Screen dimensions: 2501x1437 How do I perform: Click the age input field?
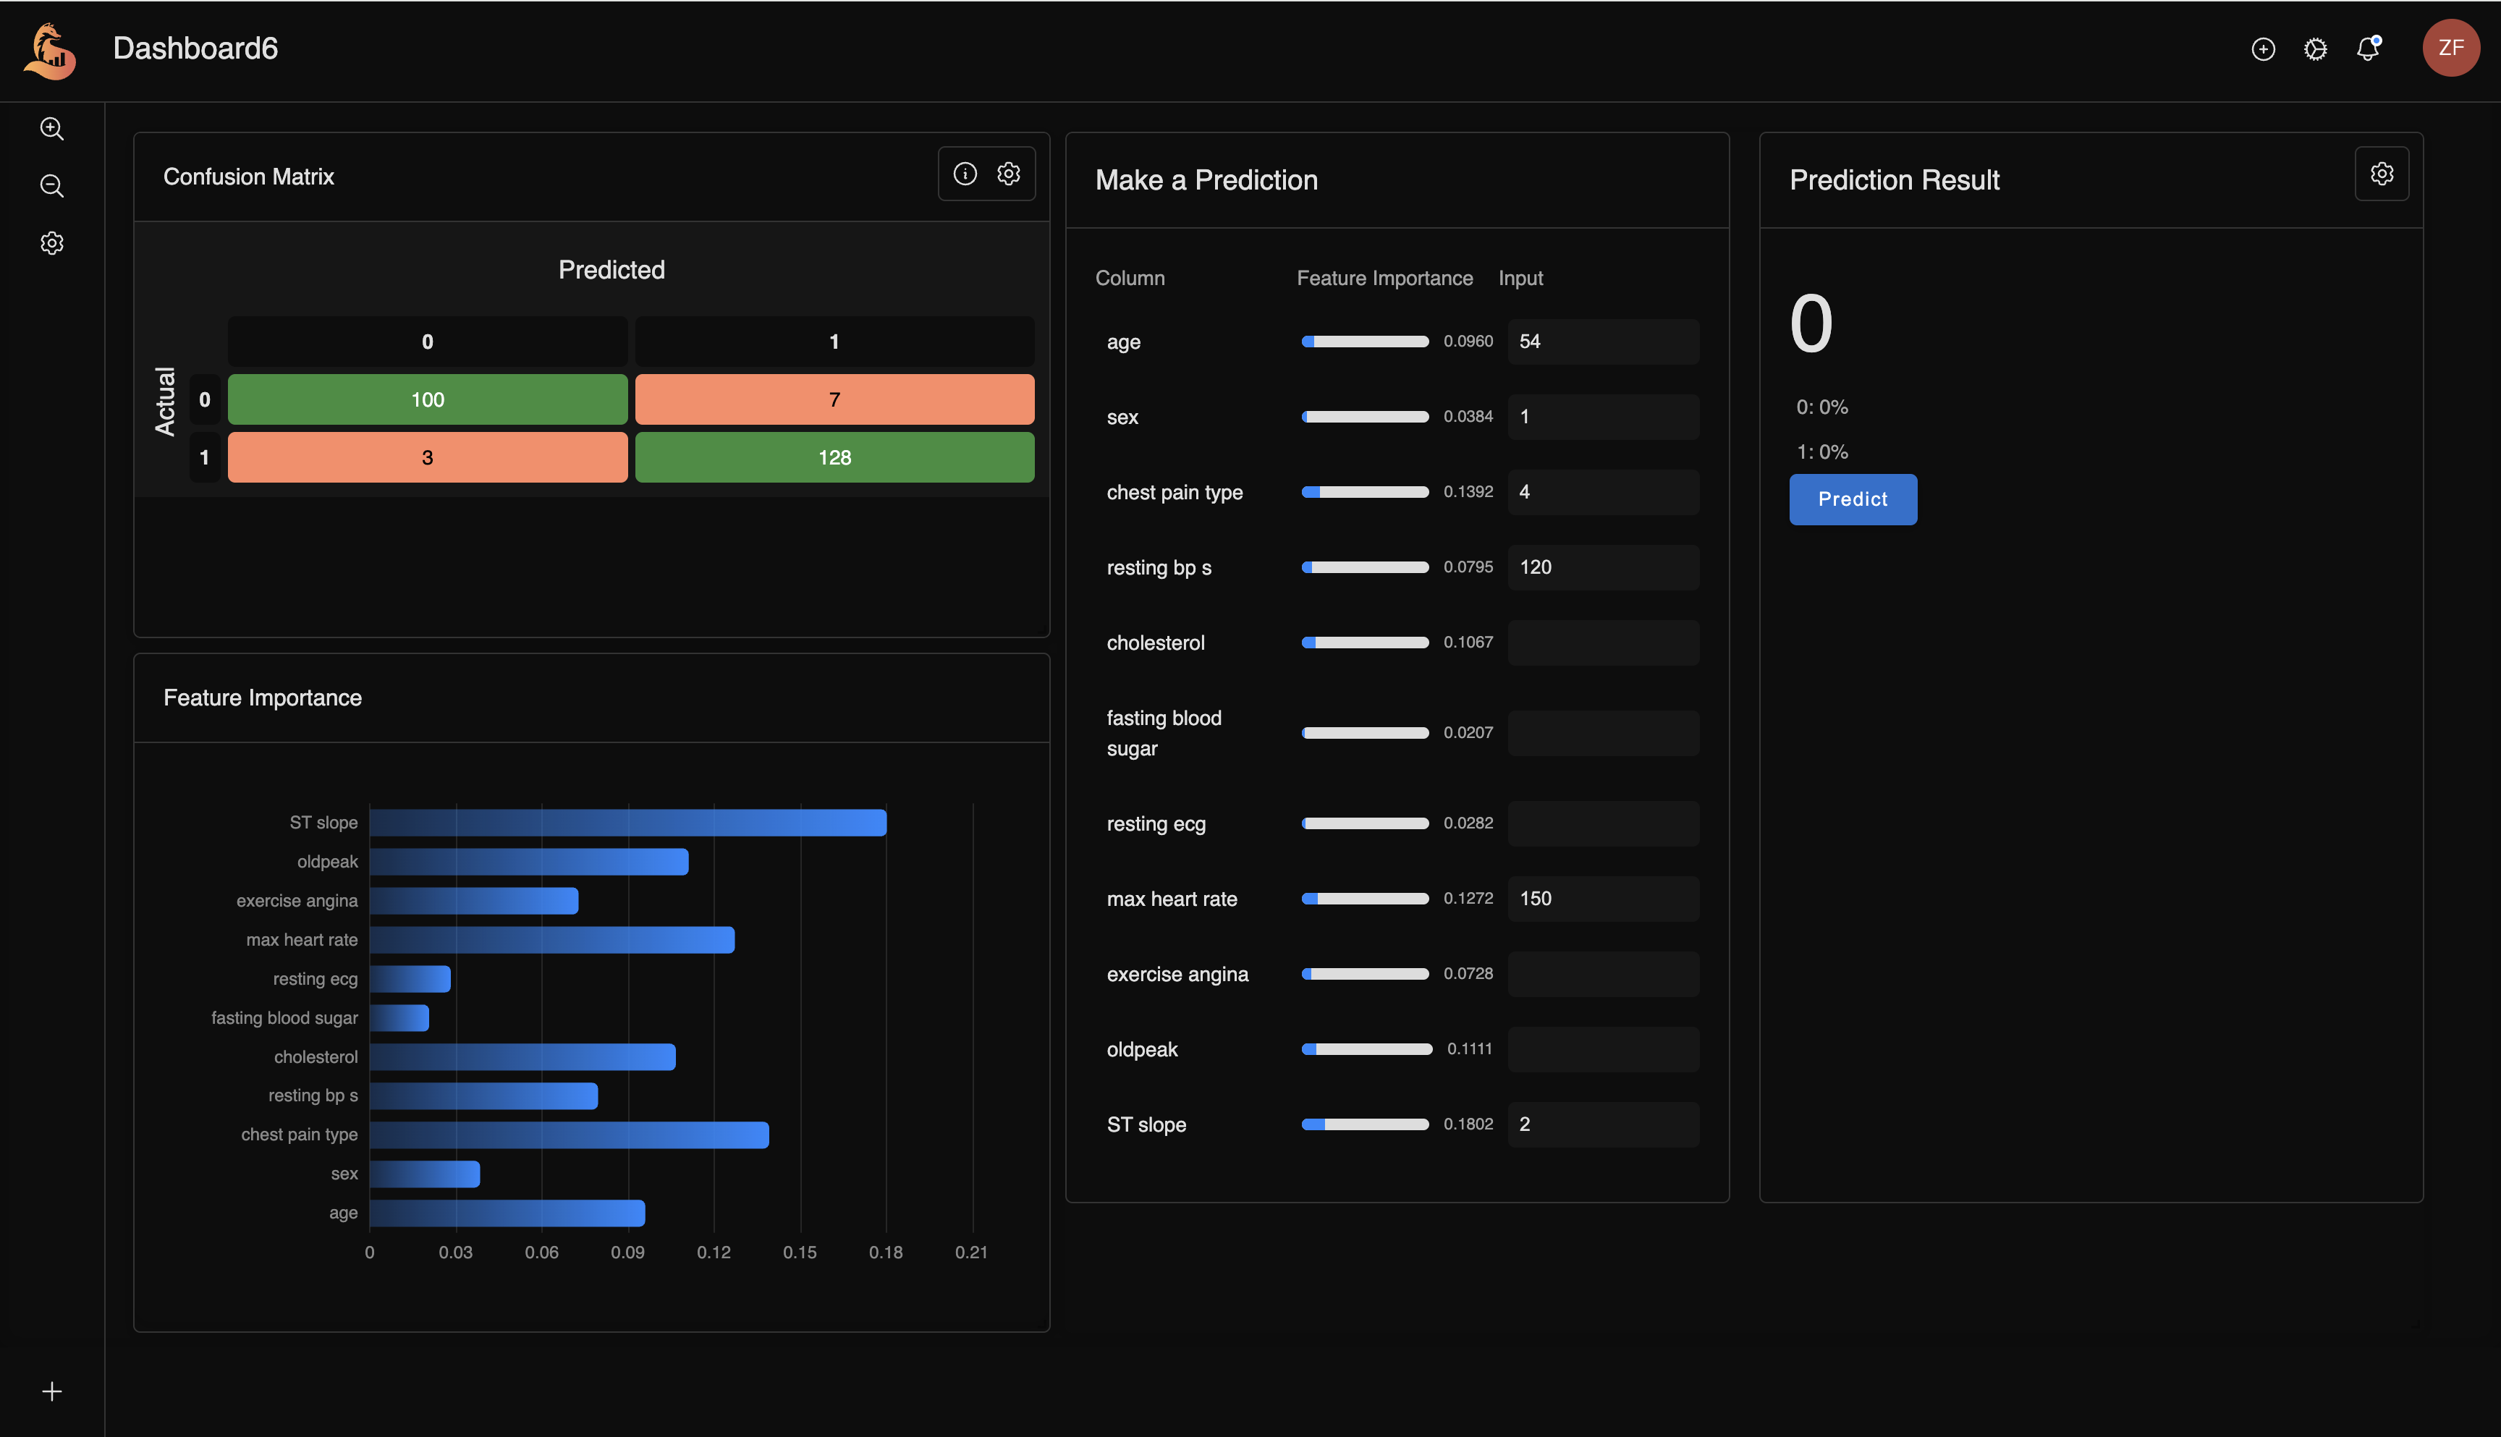click(1602, 342)
